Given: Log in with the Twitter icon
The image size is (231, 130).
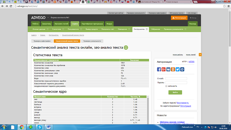Looking at the screenshot, I should pyautogui.click(x=178, y=69).
